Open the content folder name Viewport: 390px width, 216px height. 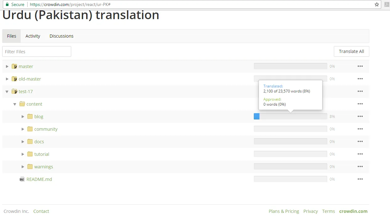point(34,104)
